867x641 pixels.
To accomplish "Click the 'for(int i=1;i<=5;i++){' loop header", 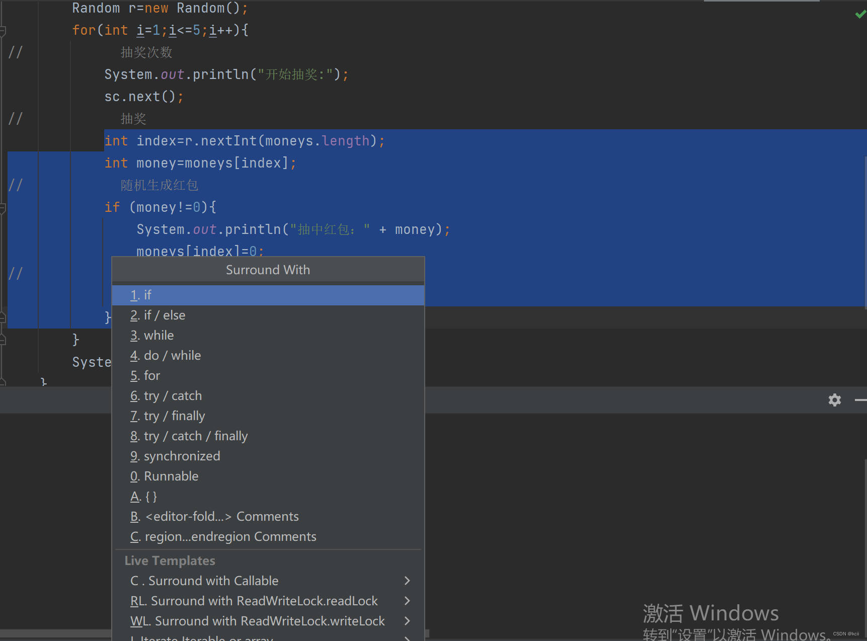I will click(160, 30).
